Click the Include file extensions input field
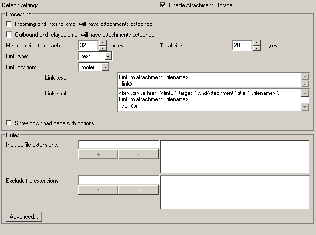Image resolution: width=316 pixels, height=235 pixels. click(118, 144)
